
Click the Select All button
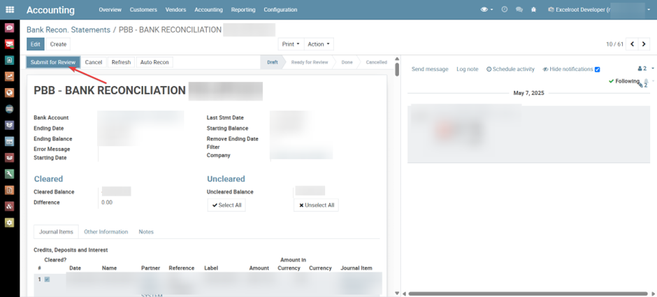[226, 205]
